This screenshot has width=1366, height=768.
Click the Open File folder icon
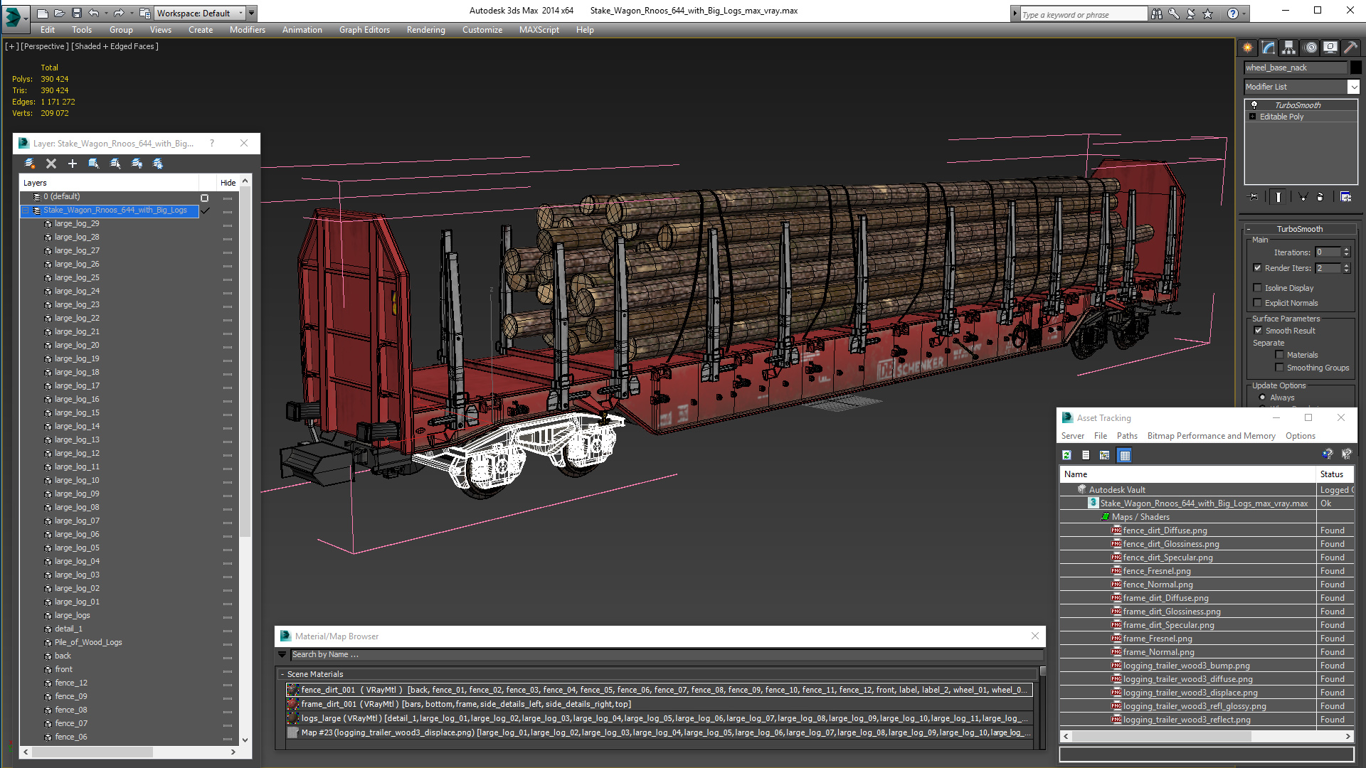coord(60,13)
